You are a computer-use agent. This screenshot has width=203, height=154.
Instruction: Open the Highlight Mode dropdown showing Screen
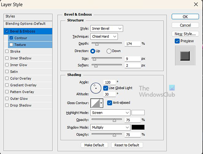pyautogui.click(x=110, y=113)
